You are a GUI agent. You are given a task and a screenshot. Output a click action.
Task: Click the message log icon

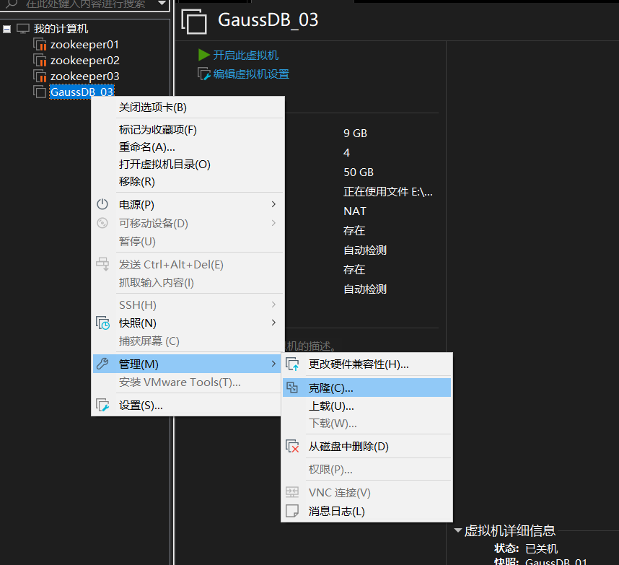[x=292, y=511]
